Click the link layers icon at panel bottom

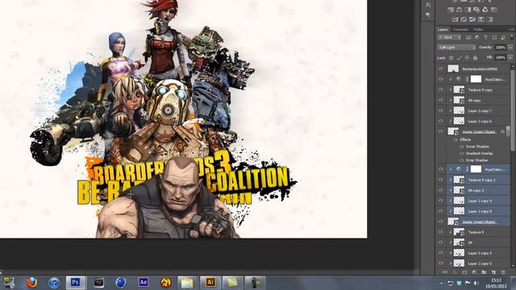(445, 272)
